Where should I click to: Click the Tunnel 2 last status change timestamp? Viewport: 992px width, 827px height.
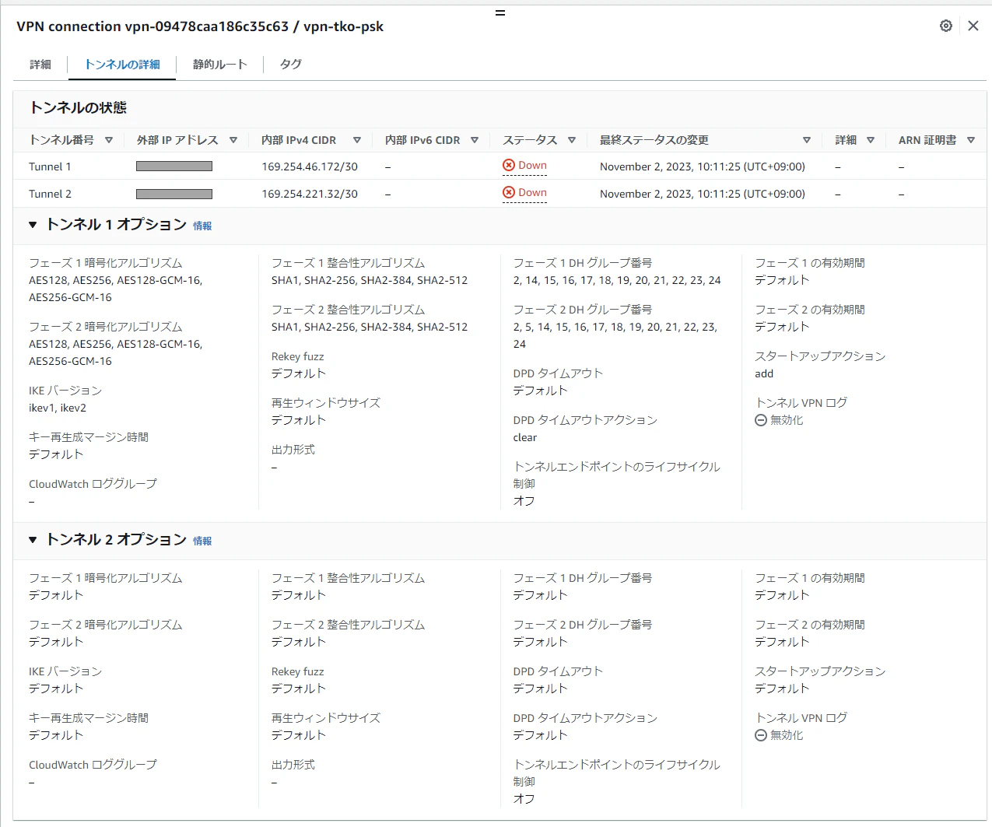(703, 194)
